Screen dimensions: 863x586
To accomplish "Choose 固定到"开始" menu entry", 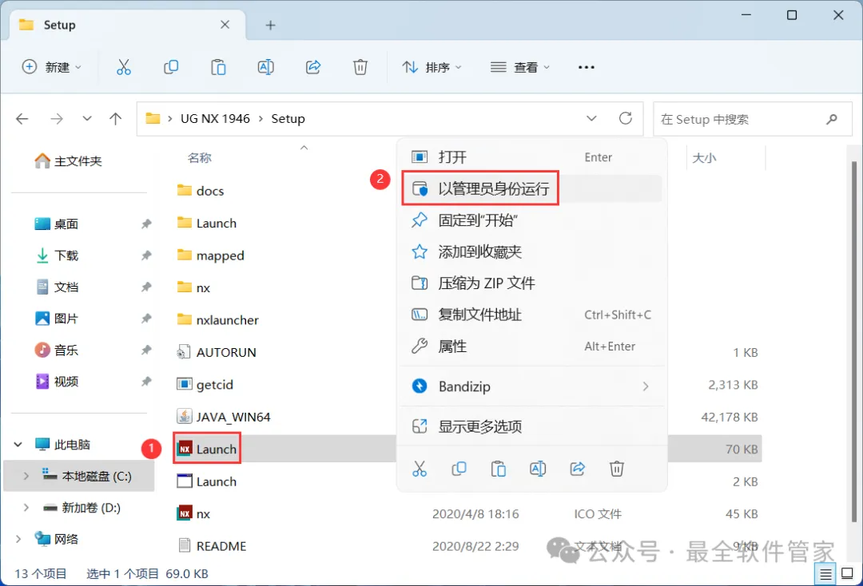I will [533, 220].
